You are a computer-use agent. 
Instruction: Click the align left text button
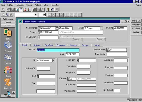pos(67,15)
